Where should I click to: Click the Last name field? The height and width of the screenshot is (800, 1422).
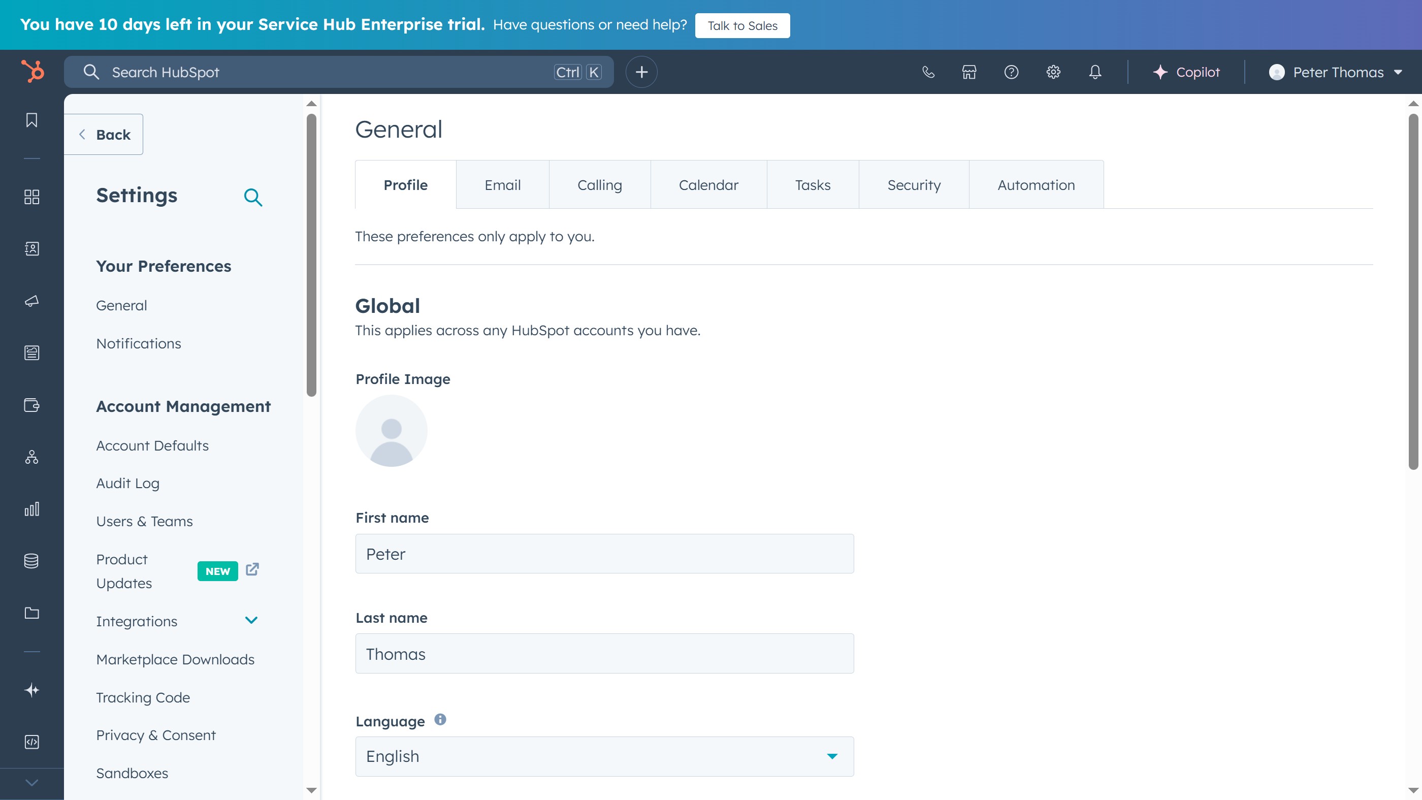[x=604, y=654]
